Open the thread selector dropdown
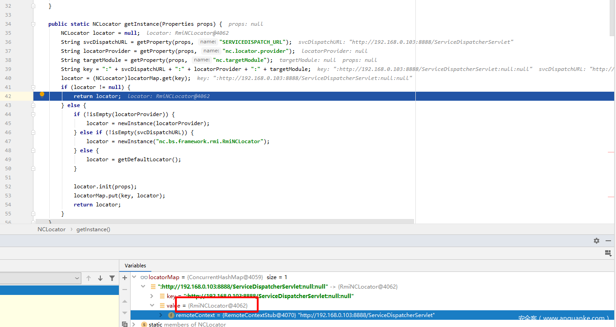The image size is (616, 327). (77, 278)
